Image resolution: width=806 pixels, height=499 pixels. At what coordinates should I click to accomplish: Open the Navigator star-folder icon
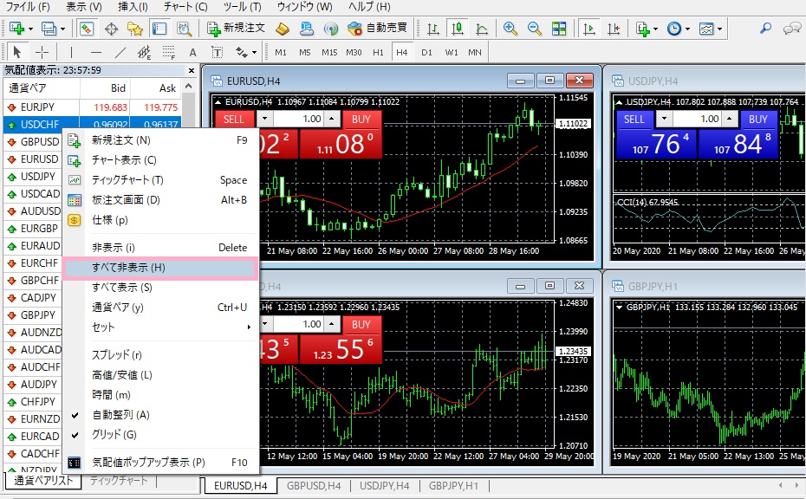coord(135,29)
